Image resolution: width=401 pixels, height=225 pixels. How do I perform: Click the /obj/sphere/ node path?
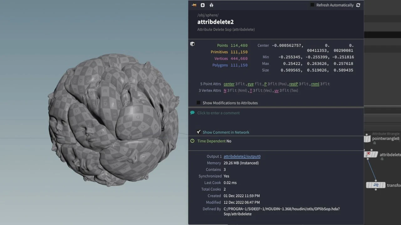208,15
